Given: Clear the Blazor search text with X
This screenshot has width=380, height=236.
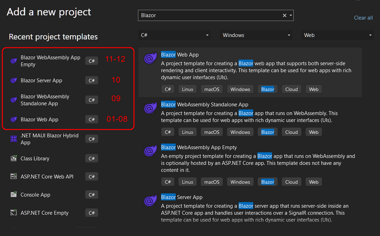Looking at the screenshot, I should 284,16.
